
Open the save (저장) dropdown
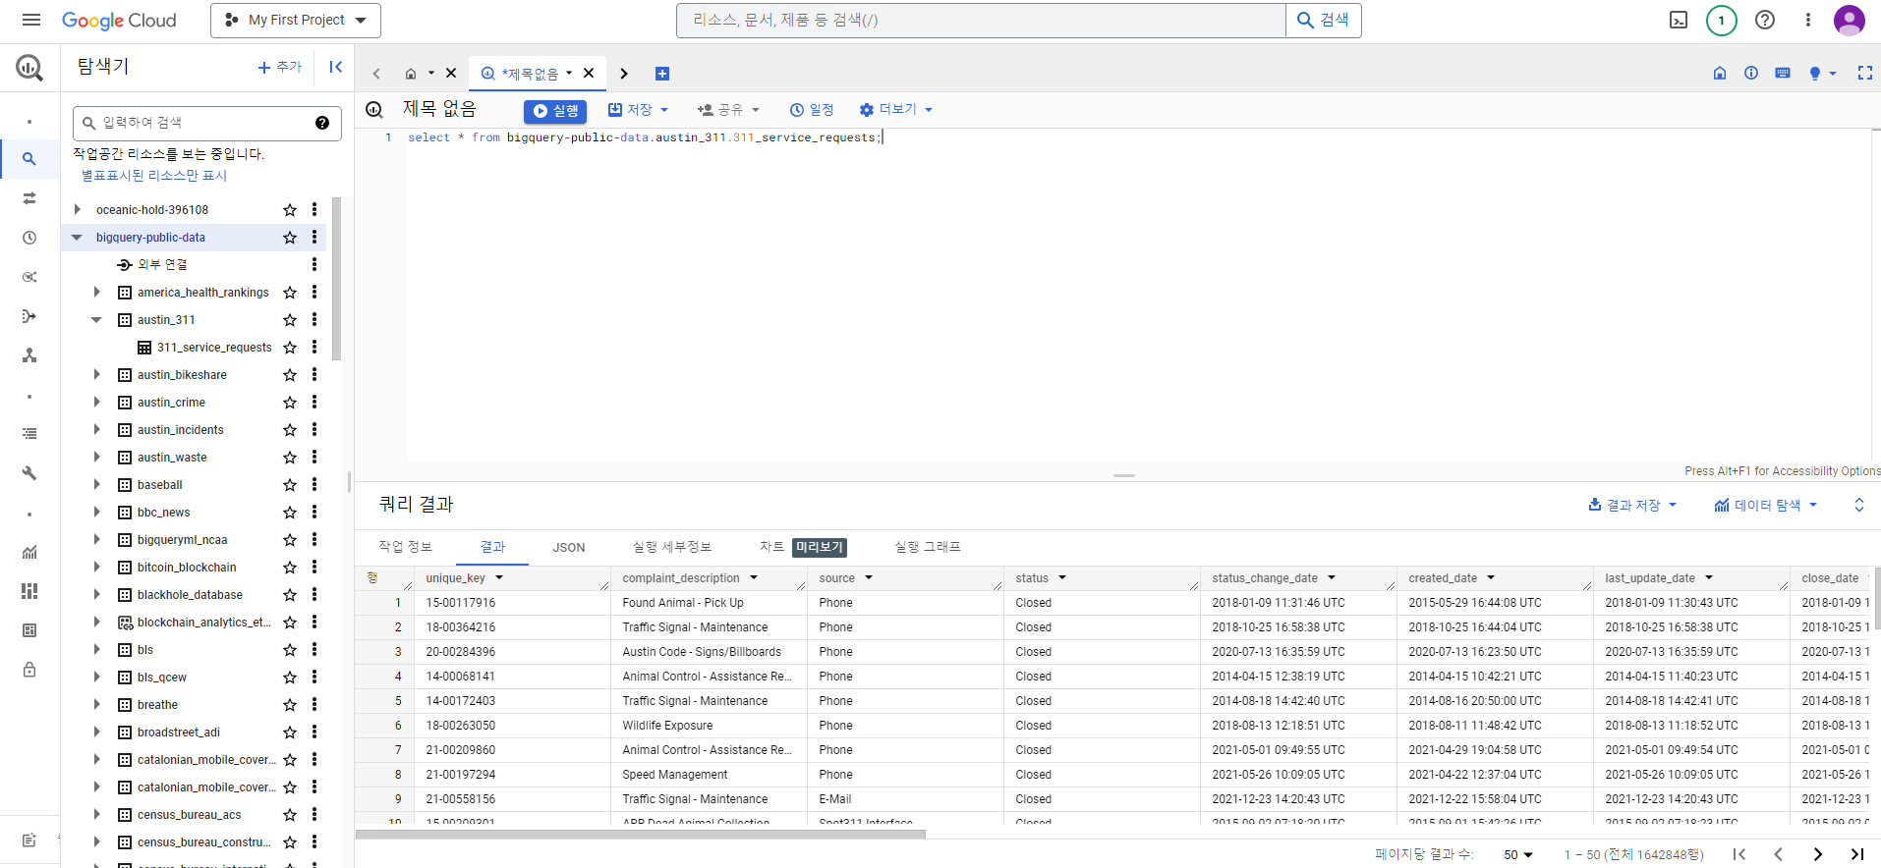pos(638,110)
